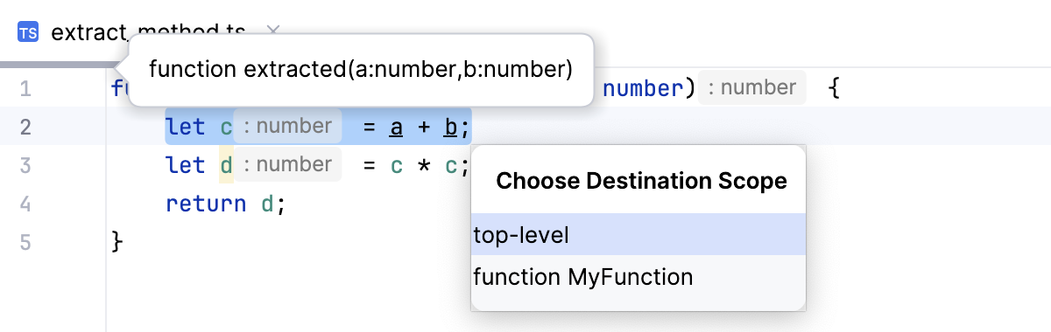The width and height of the screenshot is (1051, 332).
Task: Click the Choose Destination Scope popup title
Action: pos(641,181)
